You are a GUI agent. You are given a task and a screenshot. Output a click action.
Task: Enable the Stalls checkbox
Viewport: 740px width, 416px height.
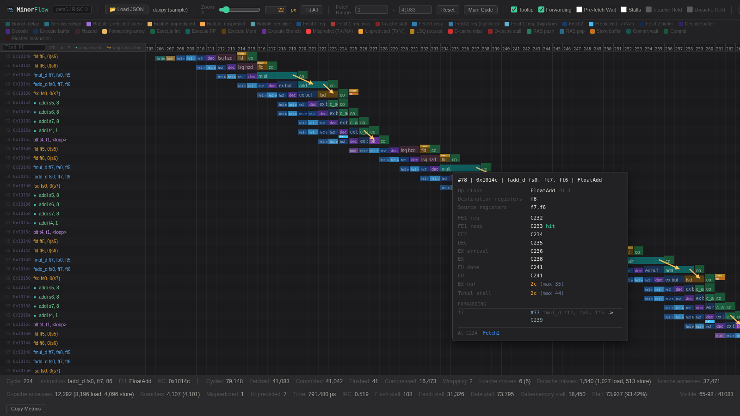(624, 10)
